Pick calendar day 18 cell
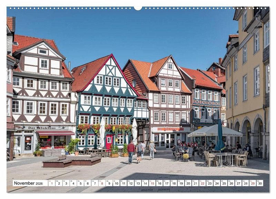This screenshot has width=276, height=199. coord(174,183)
